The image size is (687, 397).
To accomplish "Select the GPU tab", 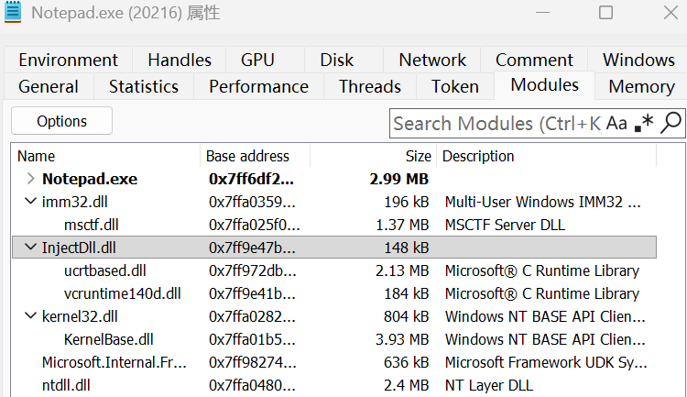I will pos(257,61).
